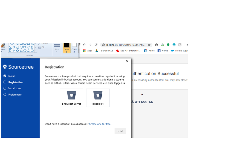Open the Facebook Home bookmark
The width and height of the screenshot is (250, 141).
click(163, 51)
